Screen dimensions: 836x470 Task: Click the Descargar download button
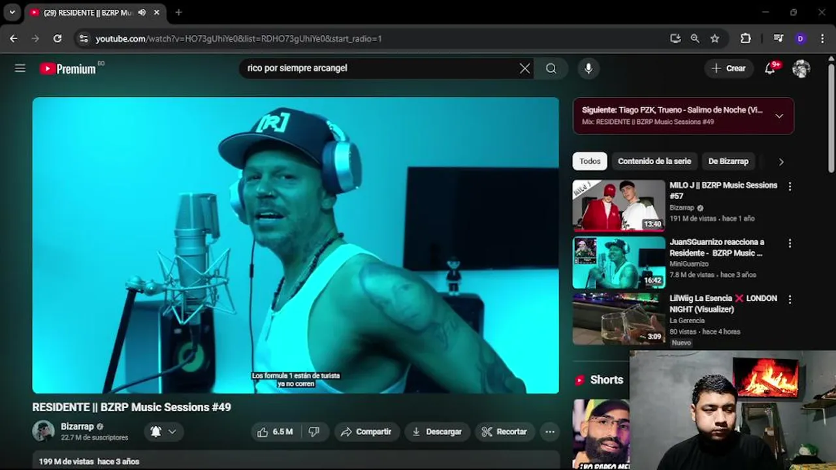(x=437, y=431)
